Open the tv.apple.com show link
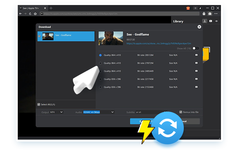Screen dimensions: 229x150 [159, 43]
